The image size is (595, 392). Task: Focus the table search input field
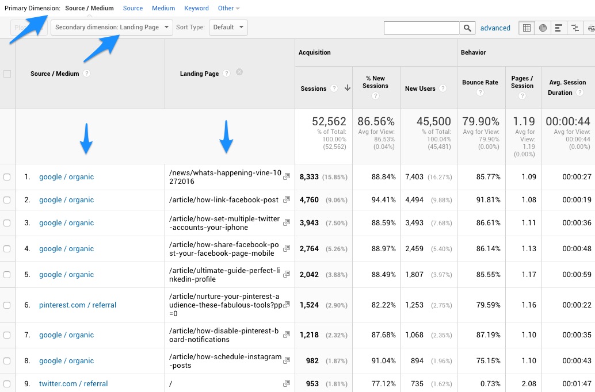click(x=421, y=28)
